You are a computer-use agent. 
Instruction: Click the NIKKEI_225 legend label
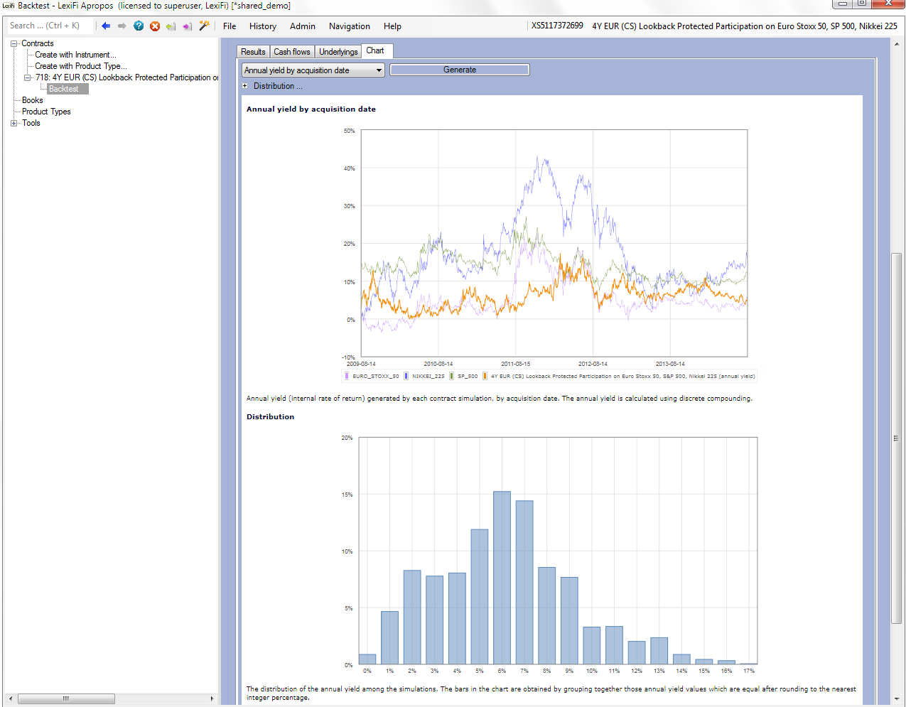[x=428, y=377]
